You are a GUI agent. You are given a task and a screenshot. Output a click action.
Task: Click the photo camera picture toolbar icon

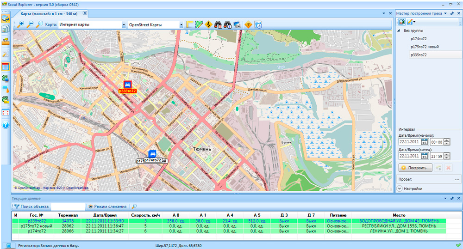tap(237, 25)
